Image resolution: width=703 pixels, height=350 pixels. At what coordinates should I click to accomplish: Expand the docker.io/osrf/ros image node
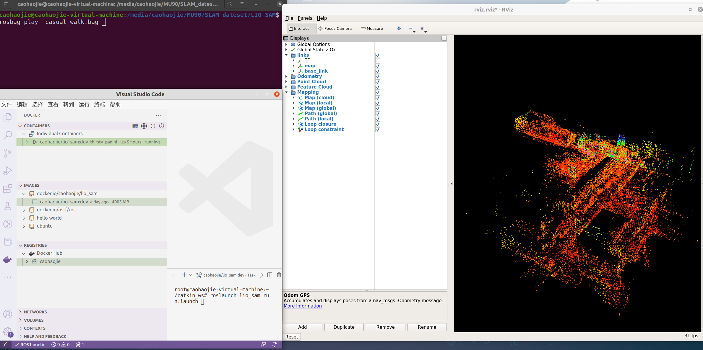pyautogui.click(x=24, y=210)
